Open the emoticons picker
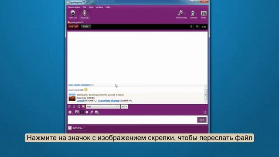The image size is (279, 157). [x=70, y=112]
